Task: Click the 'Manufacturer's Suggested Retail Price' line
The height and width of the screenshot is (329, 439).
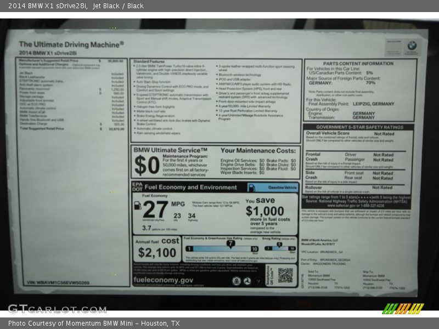Action: point(71,60)
